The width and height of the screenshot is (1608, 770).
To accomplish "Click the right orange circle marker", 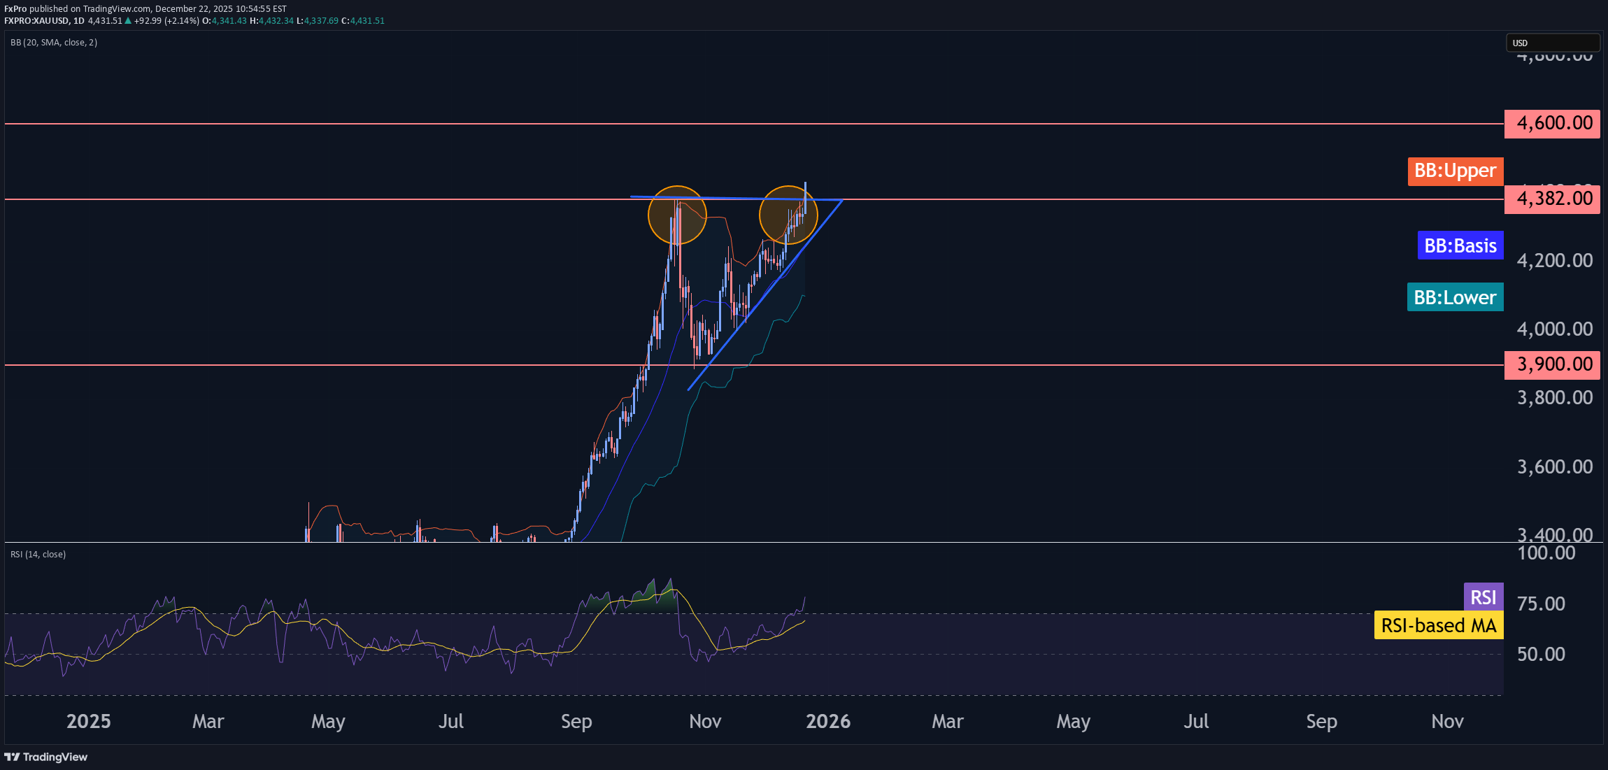I will (788, 215).
